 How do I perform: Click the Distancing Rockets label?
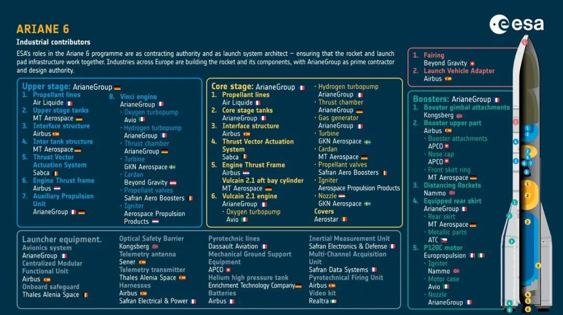(x=452, y=185)
